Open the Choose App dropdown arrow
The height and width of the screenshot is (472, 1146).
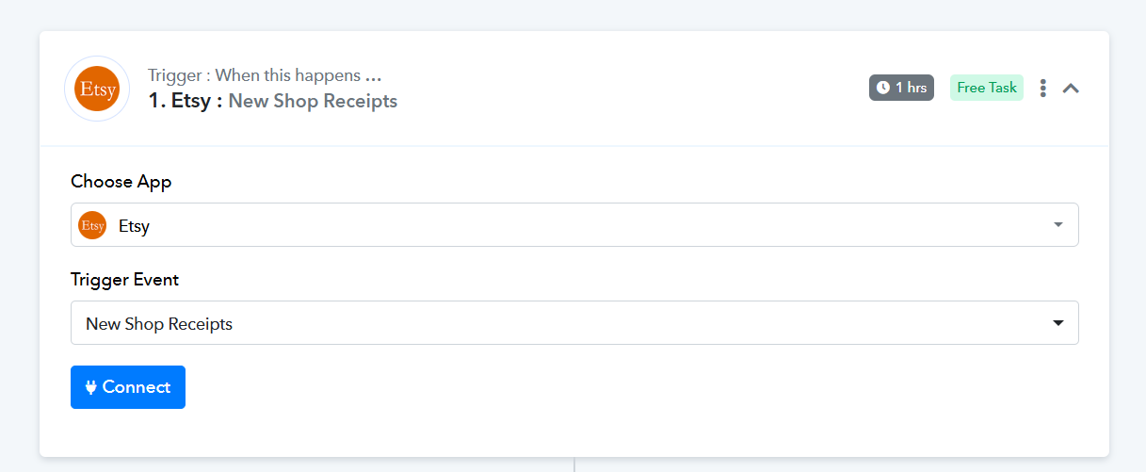[1057, 225]
